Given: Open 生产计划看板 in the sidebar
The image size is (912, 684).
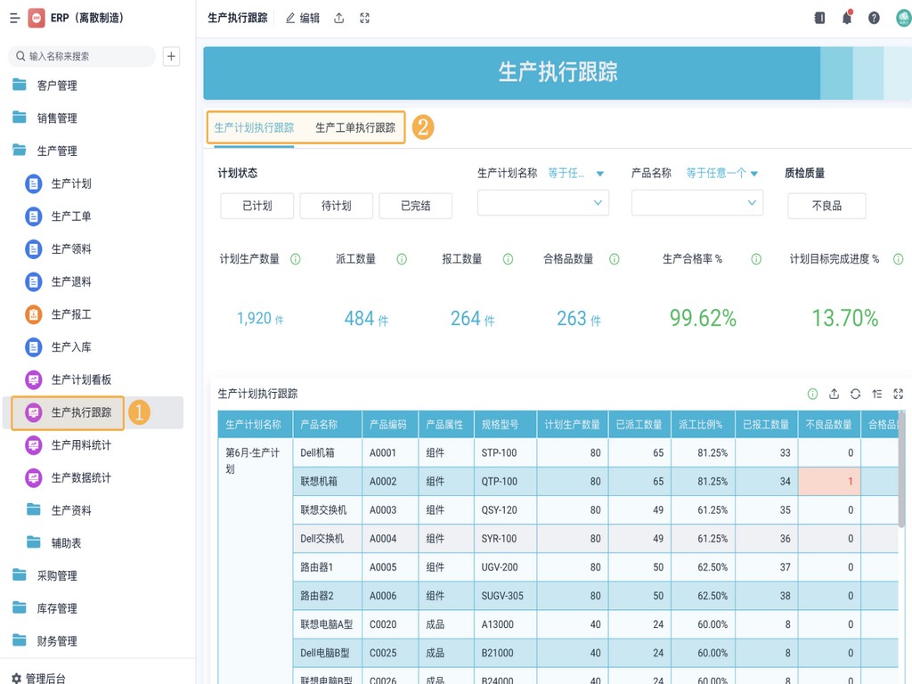Looking at the screenshot, I should point(81,379).
